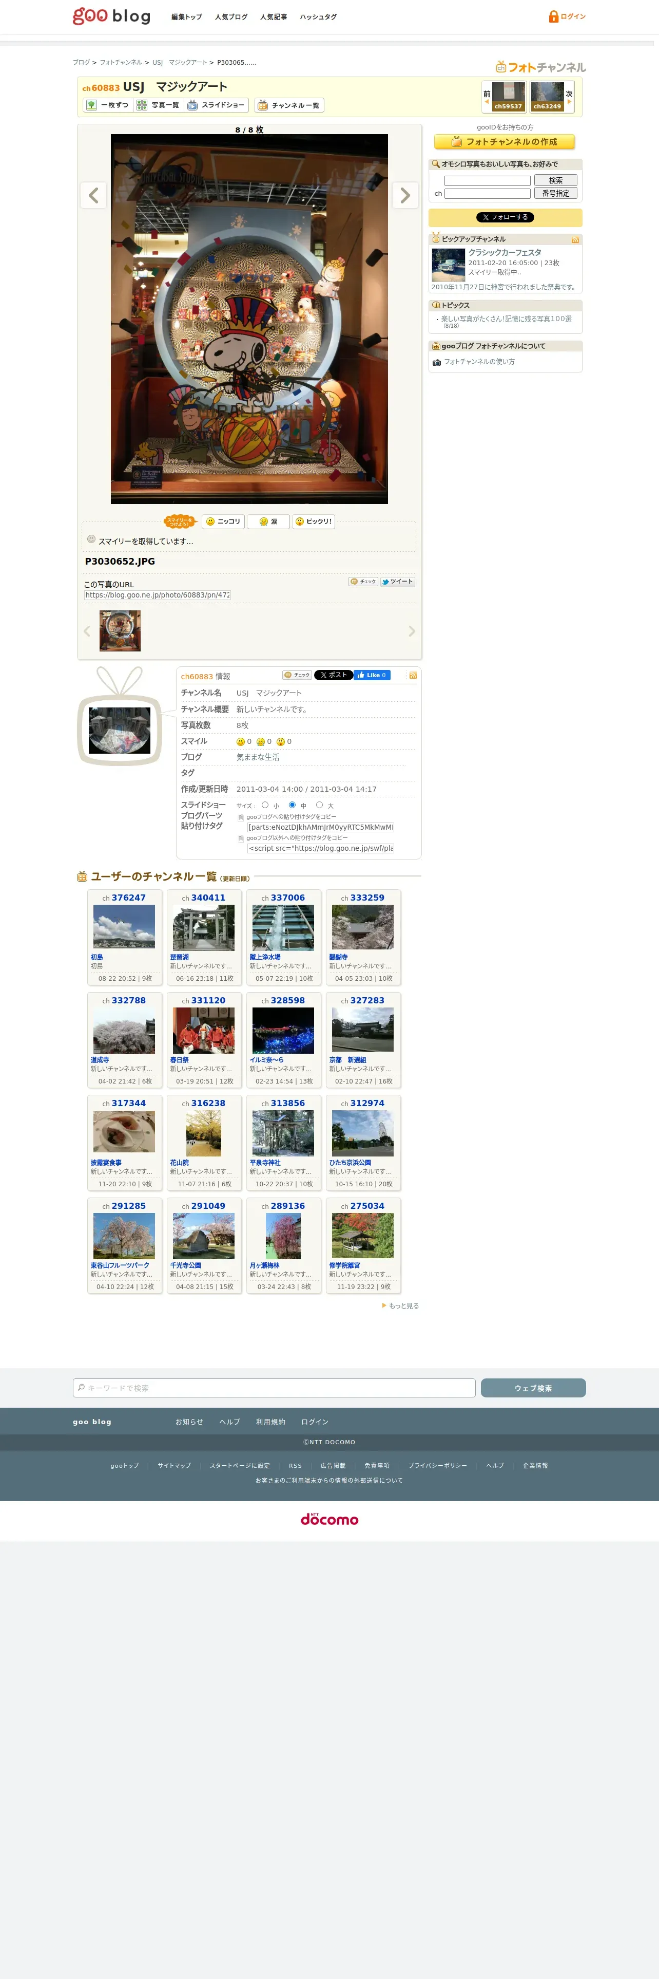Click the 番号指定 button
Screen dimensions: 659x1979
555,194
